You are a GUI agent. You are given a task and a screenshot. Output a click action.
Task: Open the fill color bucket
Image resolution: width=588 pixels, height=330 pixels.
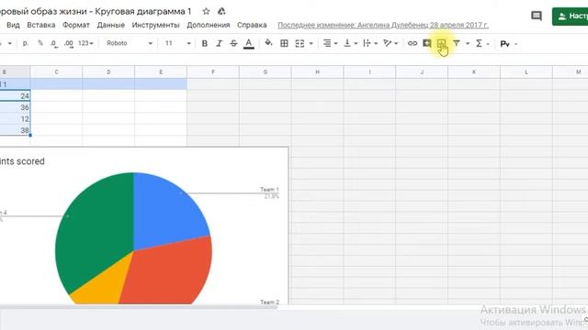click(x=268, y=43)
